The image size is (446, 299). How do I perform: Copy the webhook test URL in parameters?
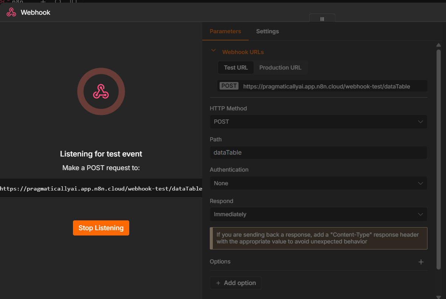(x=327, y=87)
